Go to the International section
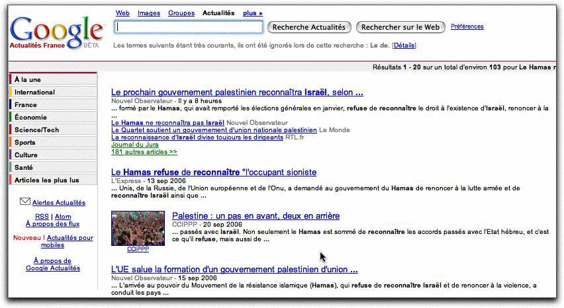 pos(53,92)
